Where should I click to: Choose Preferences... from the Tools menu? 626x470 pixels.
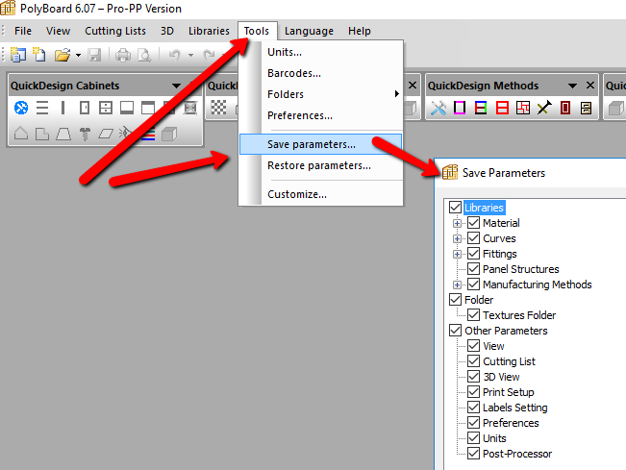(320, 115)
